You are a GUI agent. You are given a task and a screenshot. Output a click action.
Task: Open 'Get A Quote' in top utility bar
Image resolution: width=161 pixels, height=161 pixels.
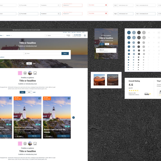[x=65, y=32]
